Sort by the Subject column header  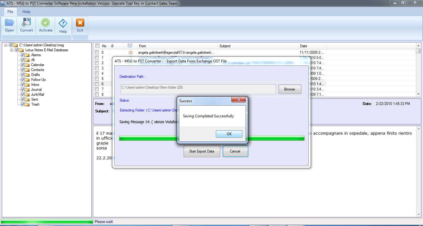[259, 46]
